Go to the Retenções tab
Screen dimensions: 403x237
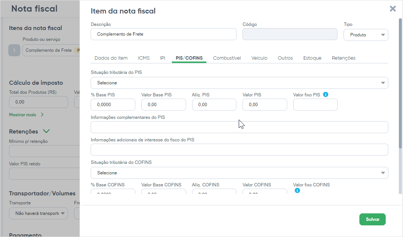(343, 58)
